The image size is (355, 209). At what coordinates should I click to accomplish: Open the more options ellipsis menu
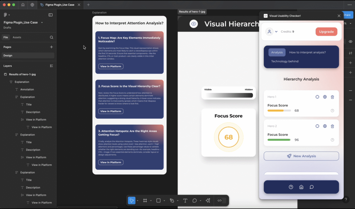pos(349,5)
